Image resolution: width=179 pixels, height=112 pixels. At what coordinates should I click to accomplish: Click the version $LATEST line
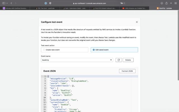[x=62, y=95]
